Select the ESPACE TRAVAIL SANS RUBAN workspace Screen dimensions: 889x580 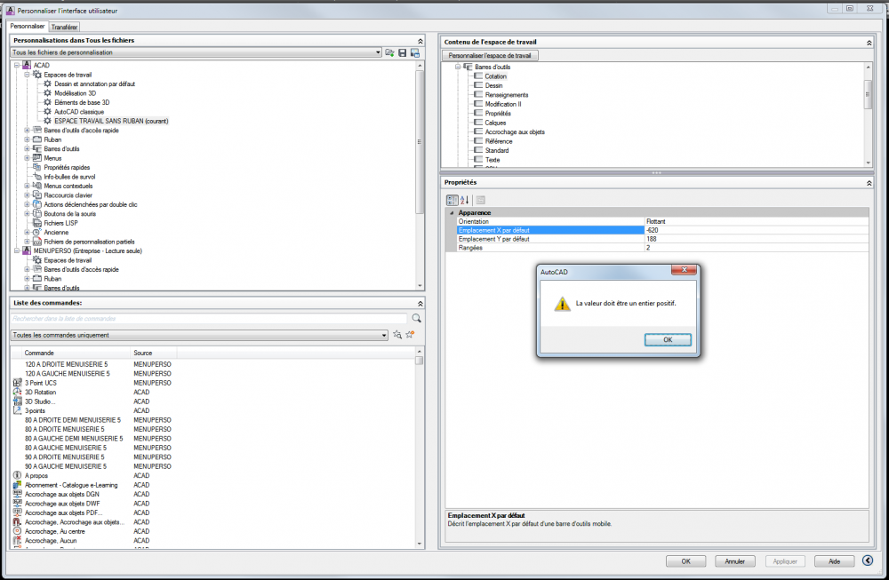point(111,121)
